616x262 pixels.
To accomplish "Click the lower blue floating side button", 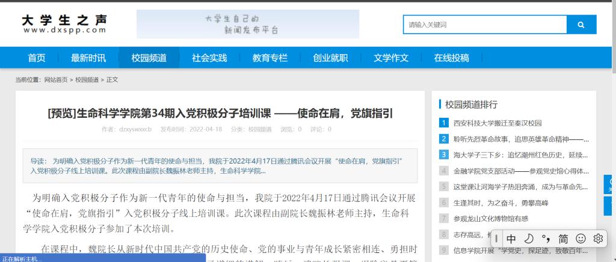I will (610, 206).
